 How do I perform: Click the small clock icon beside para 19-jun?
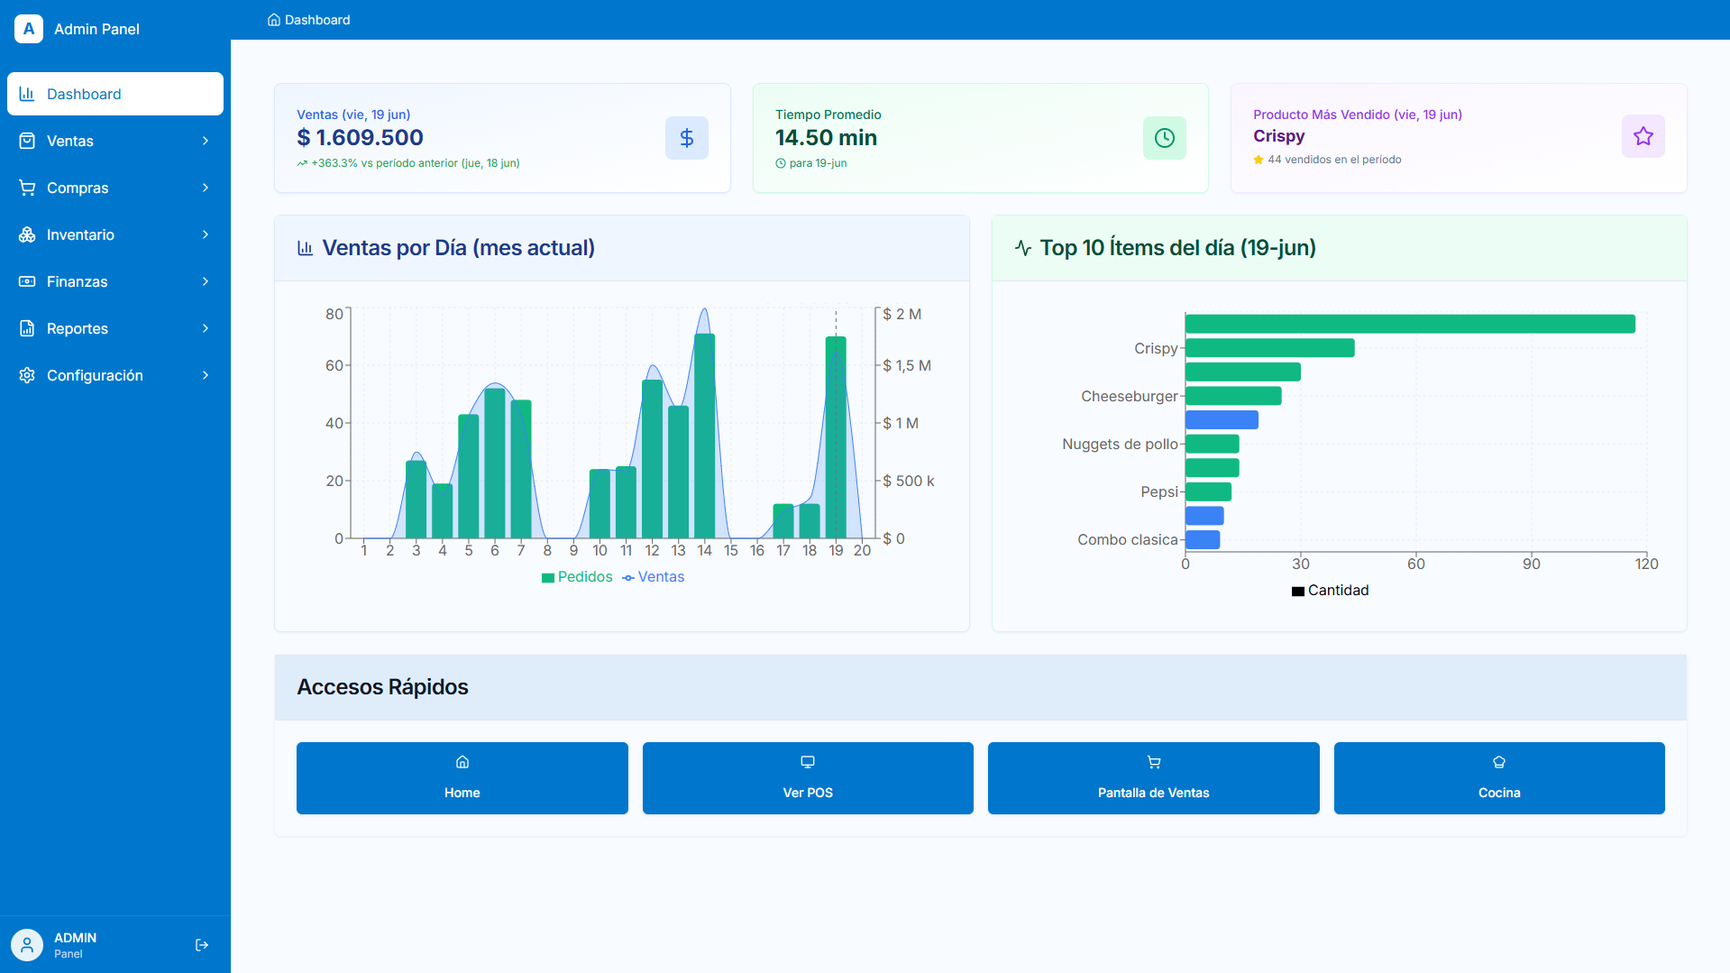coord(781,163)
